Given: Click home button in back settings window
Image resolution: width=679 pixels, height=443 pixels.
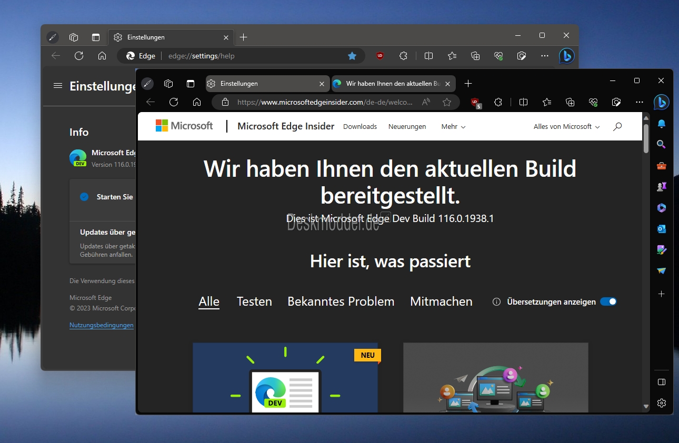Looking at the screenshot, I should click(102, 56).
